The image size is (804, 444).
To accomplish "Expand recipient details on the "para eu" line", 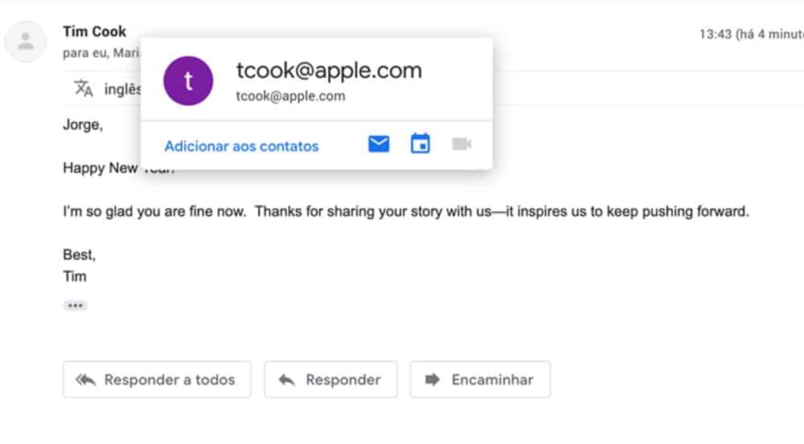I will tap(100, 53).
